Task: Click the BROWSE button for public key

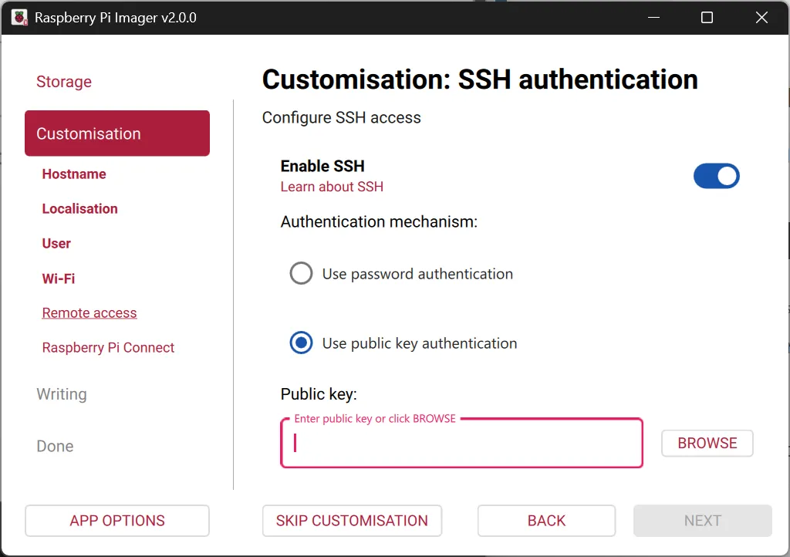Action: (x=707, y=443)
